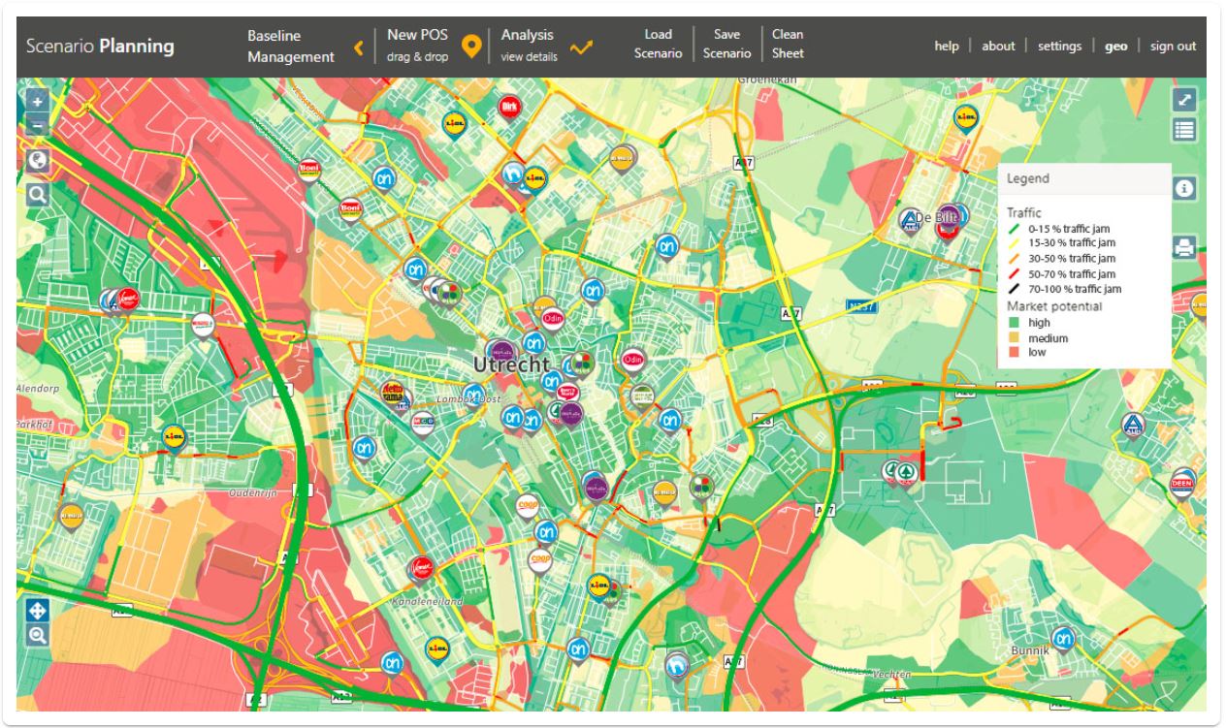1226x728 pixels.
Task: Select the MCD store marker
Action: [x=422, y=423]
